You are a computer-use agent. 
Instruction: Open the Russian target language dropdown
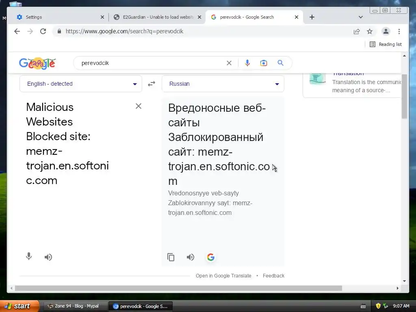click(223, 84)
